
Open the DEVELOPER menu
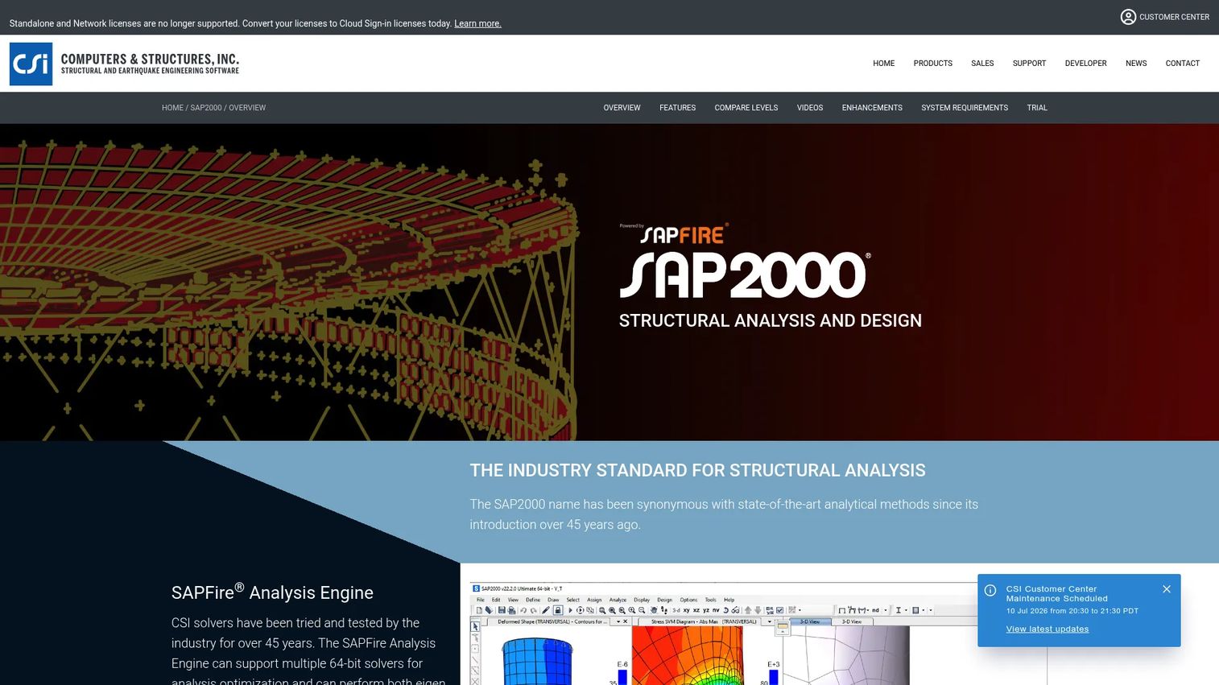point(1085,64)
